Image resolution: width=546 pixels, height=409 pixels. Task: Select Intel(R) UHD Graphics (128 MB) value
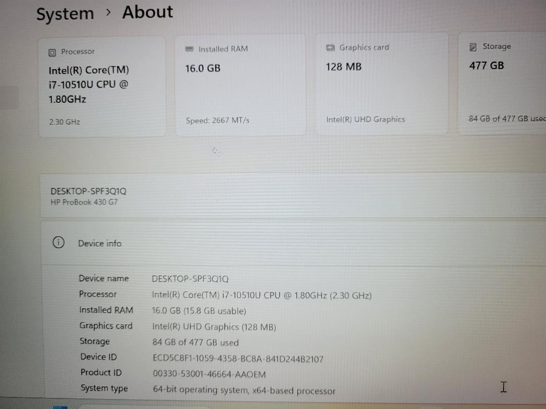[214, 327]
